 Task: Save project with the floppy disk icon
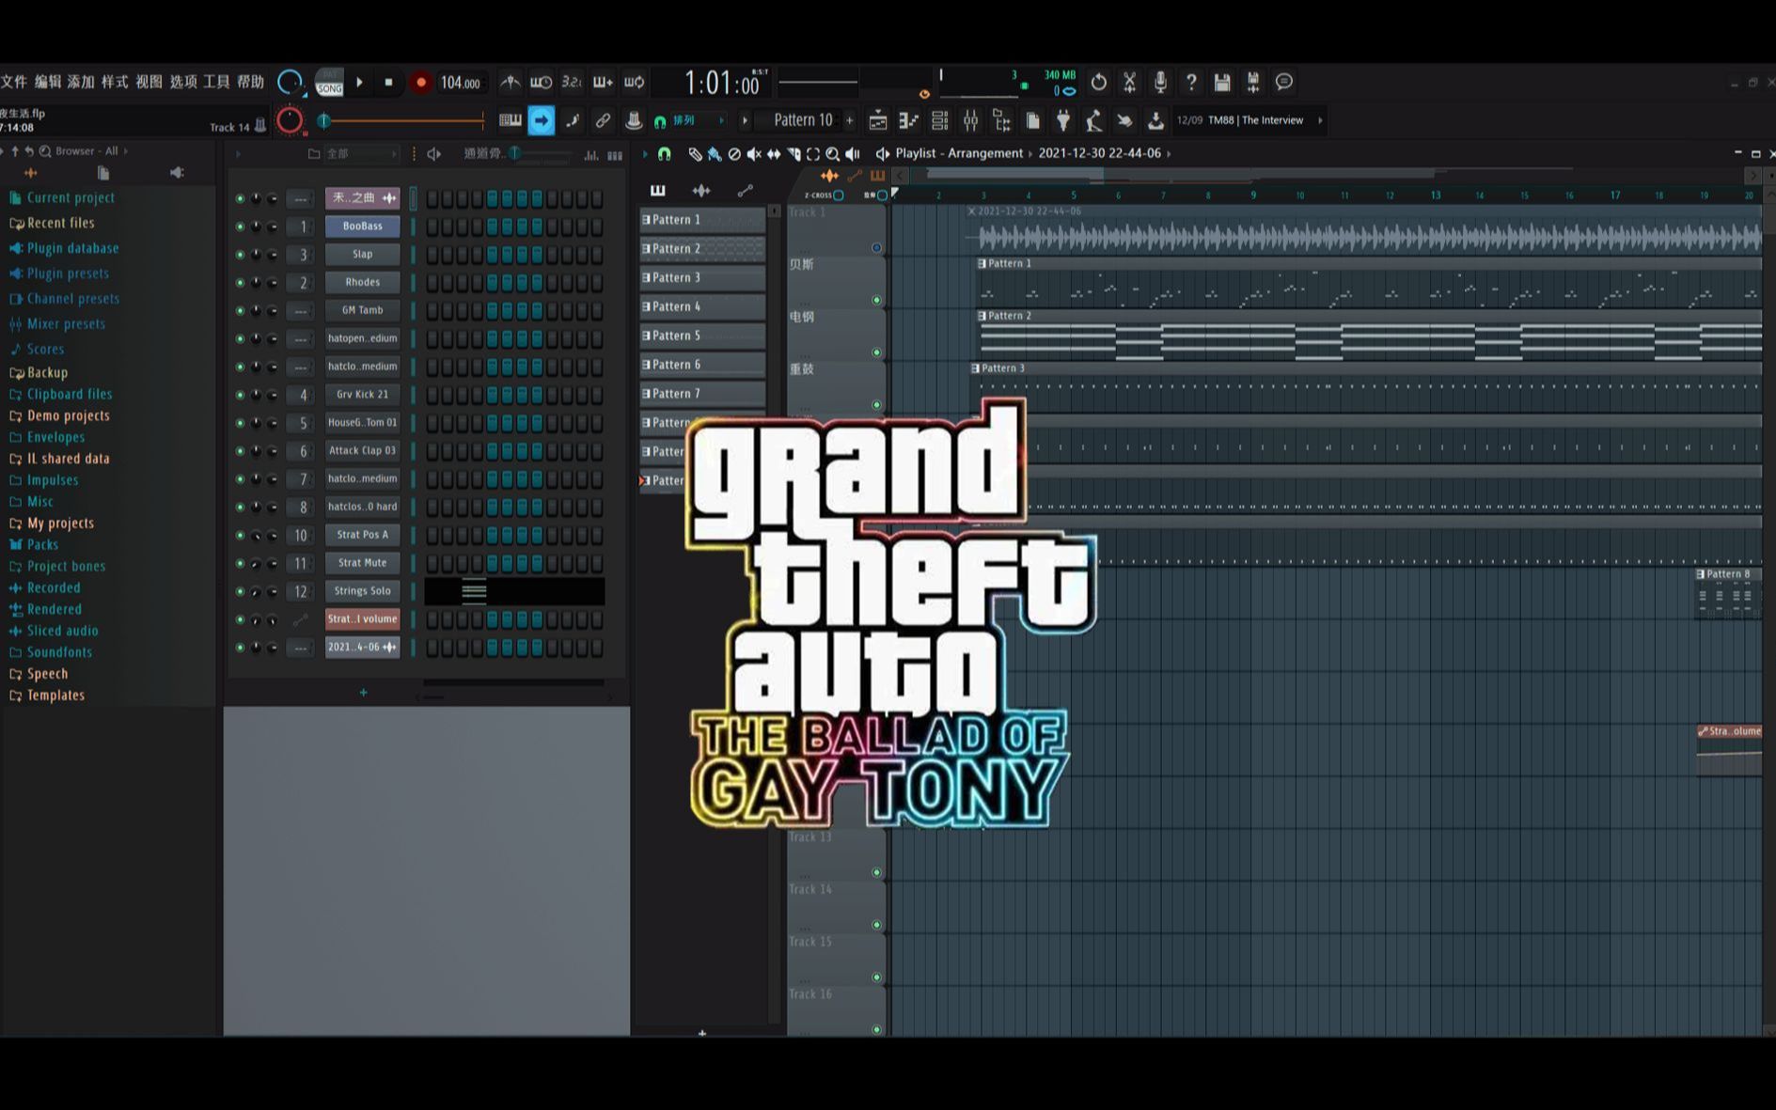click(1222, 83)
